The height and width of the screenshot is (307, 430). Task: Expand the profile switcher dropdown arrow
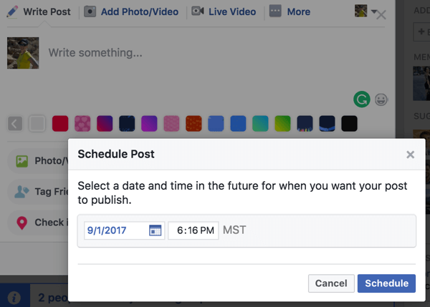[374, 11]
